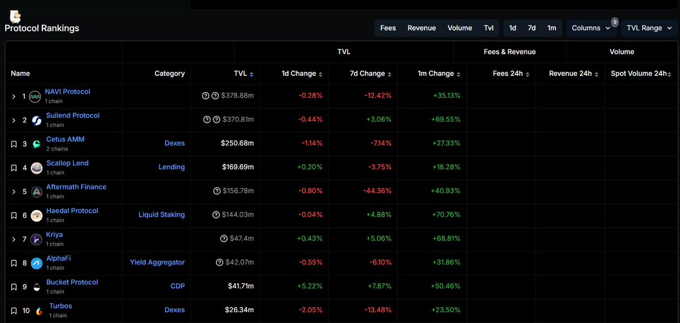
Task: Sort by TVL column arrows
Action: [x=252, y=74]
